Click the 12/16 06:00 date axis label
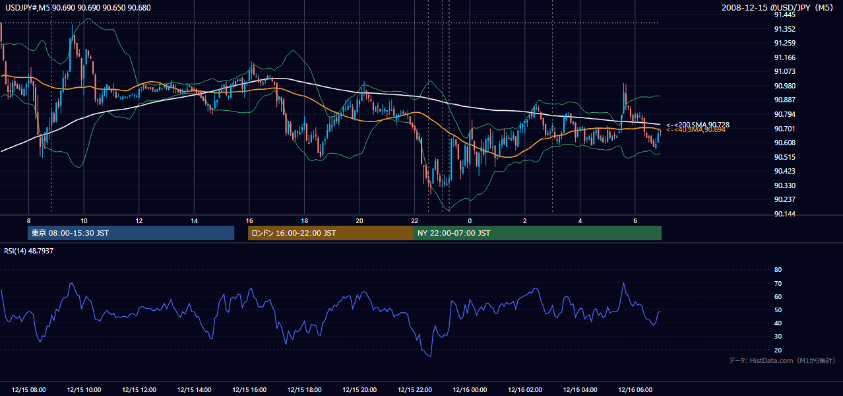Image resolution: width=843 pixels, height=396 pixels. (635, 390)
